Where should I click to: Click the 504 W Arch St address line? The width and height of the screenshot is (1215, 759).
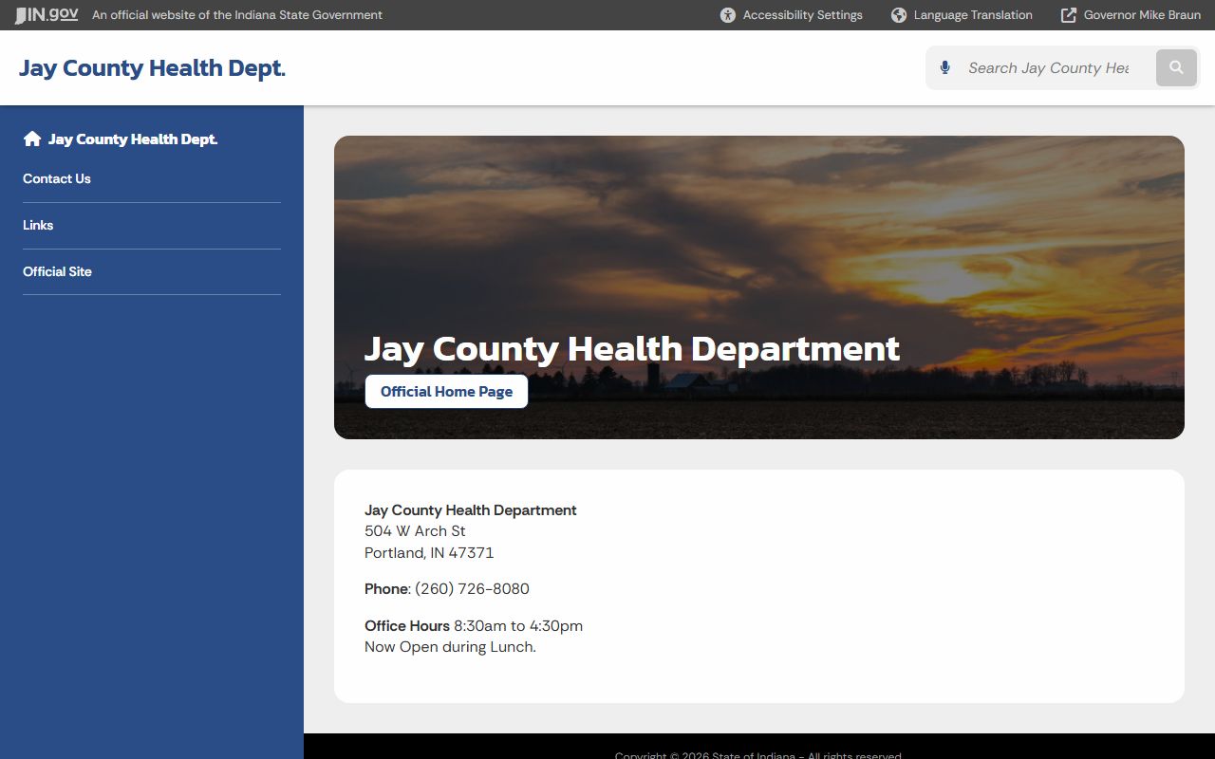pyautogui.click(x=415, y=531)
